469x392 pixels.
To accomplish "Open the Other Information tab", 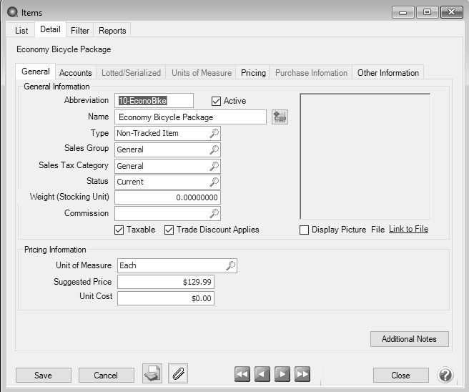I will pyautogui.click(x=387, y=72).
